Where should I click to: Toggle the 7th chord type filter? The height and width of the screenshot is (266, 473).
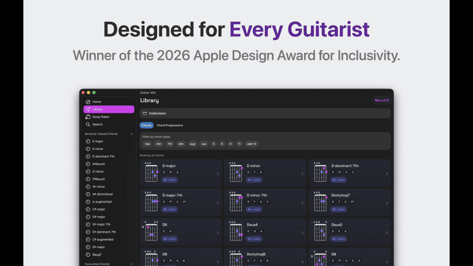click(170, 144)
